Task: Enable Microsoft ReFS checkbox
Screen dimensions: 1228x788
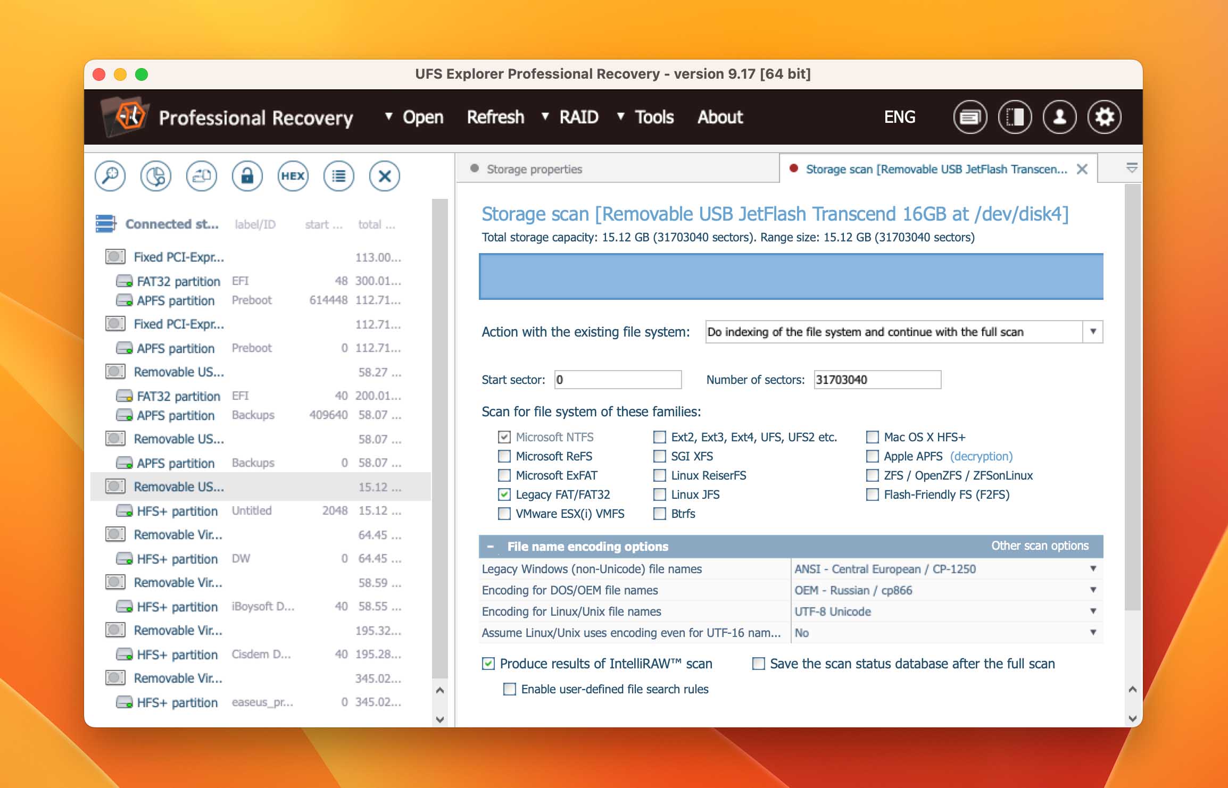Action: 504,456
